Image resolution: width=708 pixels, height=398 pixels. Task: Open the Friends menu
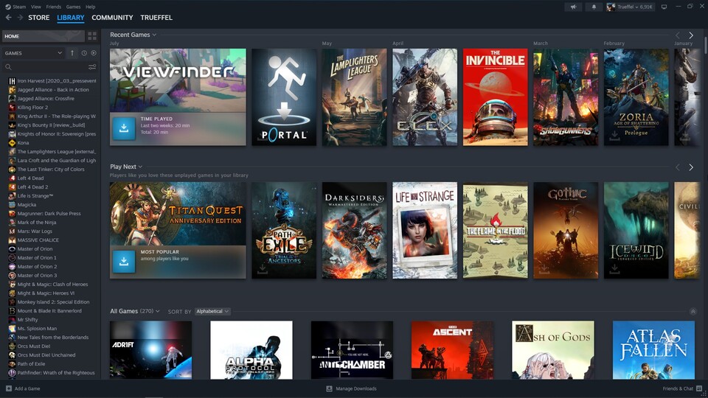point(53,7)
